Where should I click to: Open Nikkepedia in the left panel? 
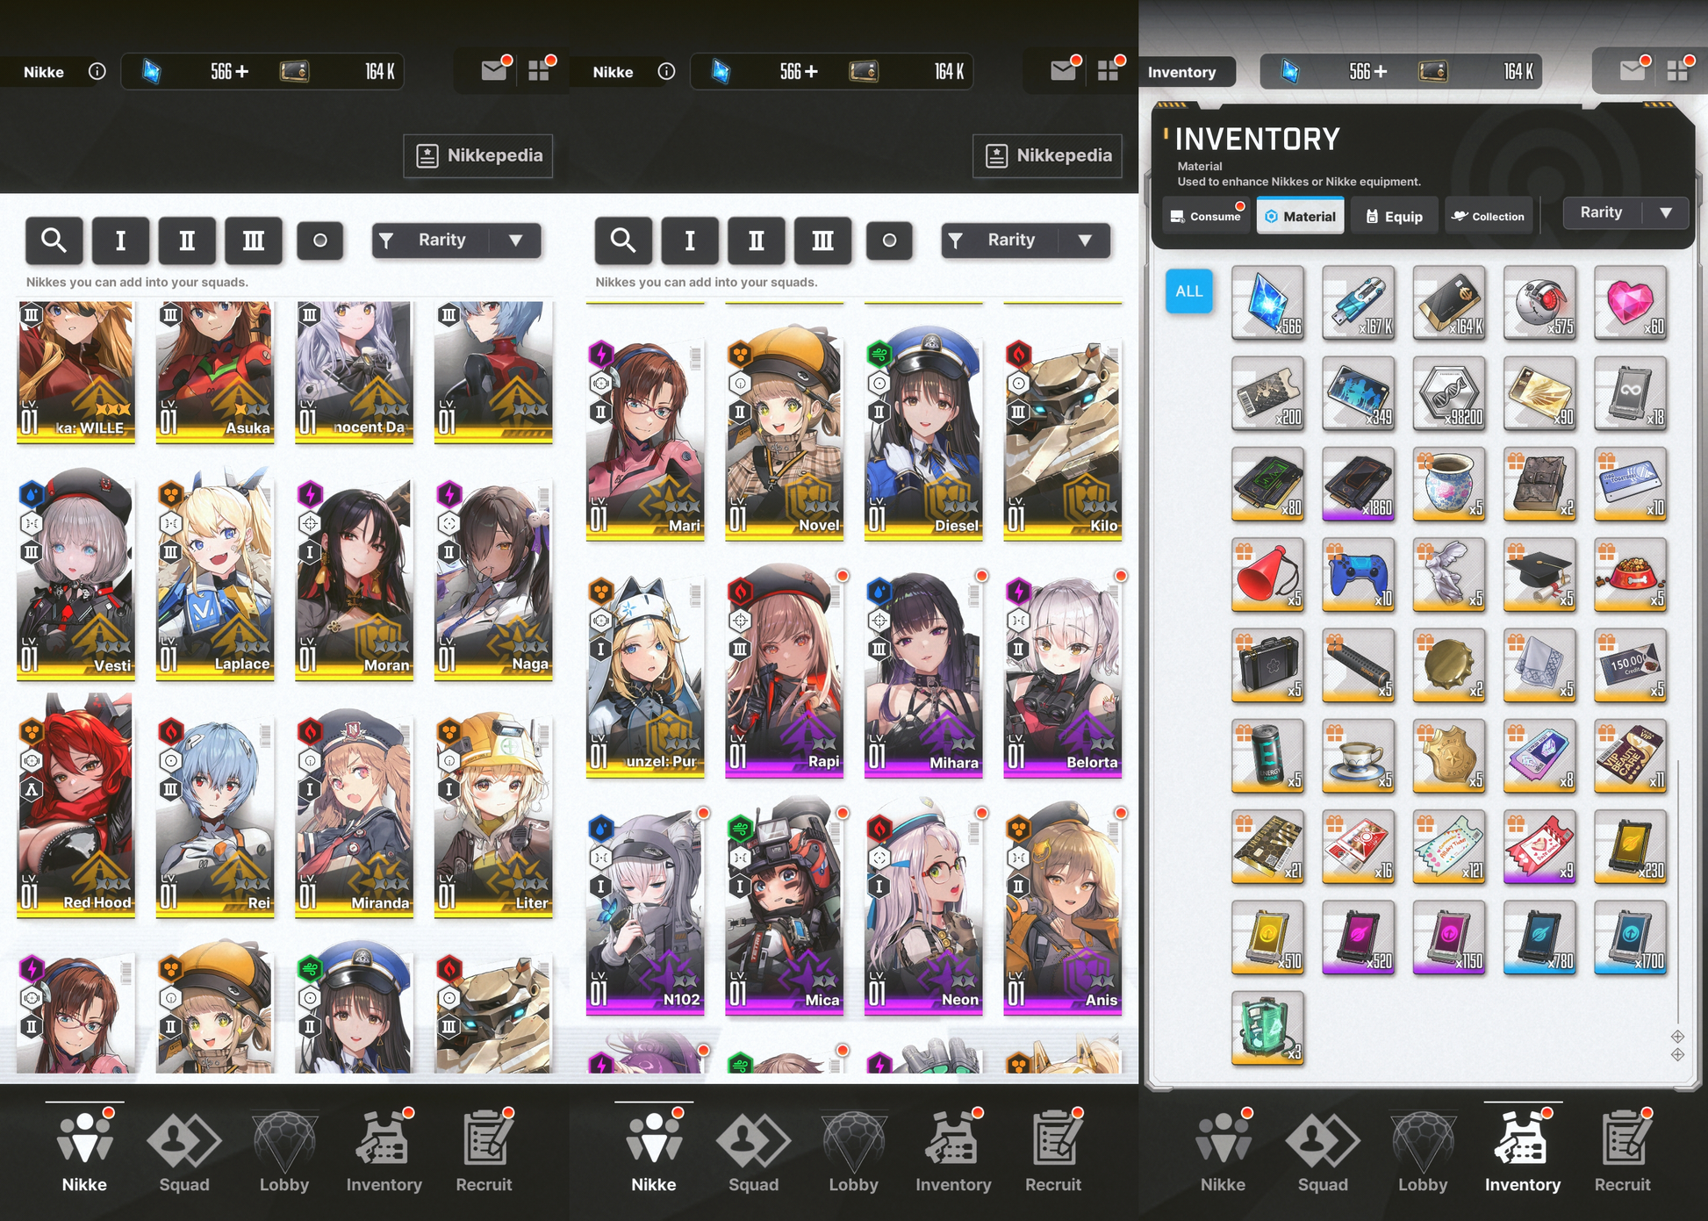tap(478, 155)
